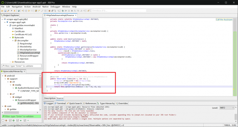This screenshot has width=238, height=127.
Task: Click the Manifest file icon
Action: coord(13,28)
